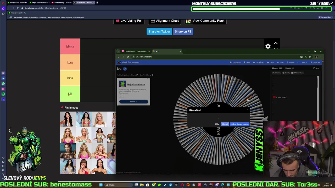The image size is (335, 188).
Task: Switch to Jenyss Stream Kick tab
Action: (40, 3)
